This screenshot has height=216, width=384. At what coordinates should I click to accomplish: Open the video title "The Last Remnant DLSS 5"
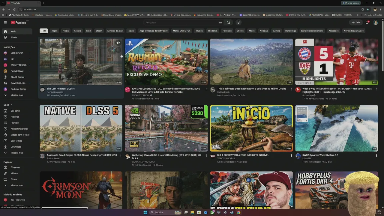point(61,89)
